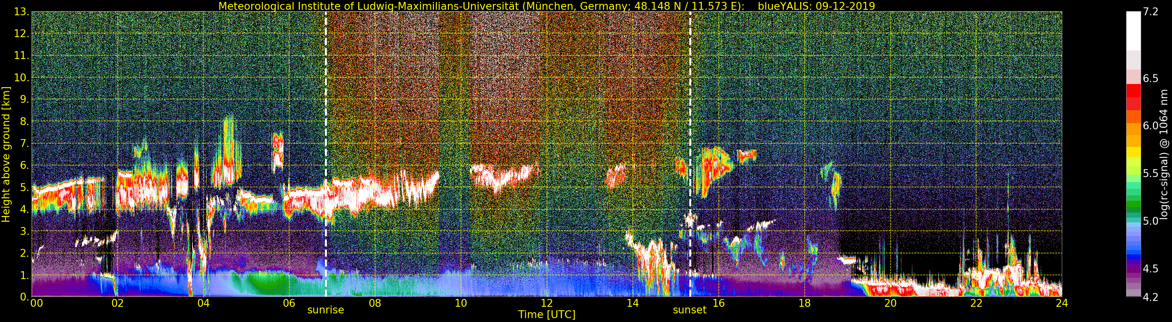The height and width of the screenshot is (322, 1172).
Task: Click the colorbar tick value '6.5'
Action: coord(1151,78)
